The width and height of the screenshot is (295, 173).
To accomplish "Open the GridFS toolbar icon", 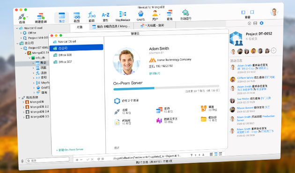I will pos(140,16).
